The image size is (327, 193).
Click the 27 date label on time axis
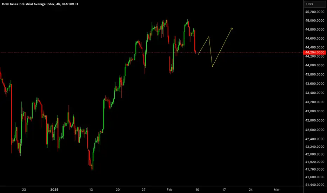tap(144, 189)
